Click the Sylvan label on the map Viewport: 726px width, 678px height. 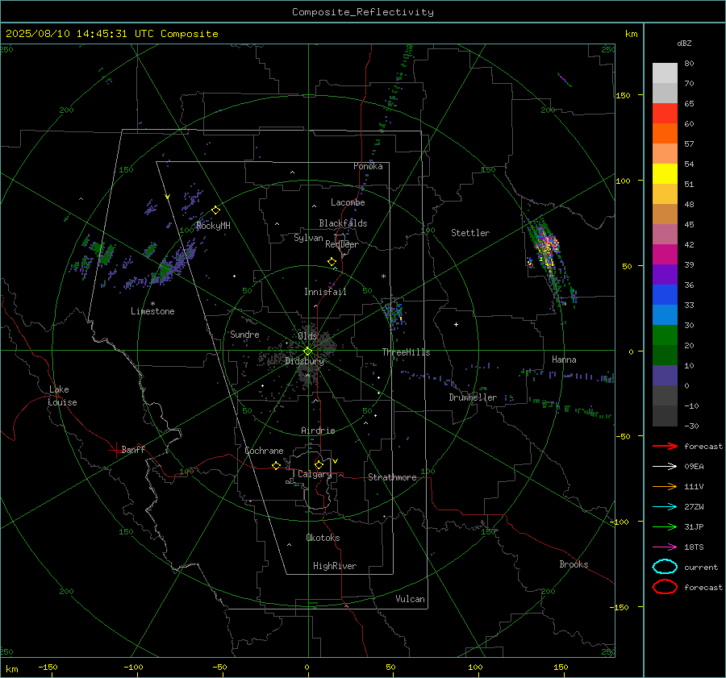[x=308, y=238]
